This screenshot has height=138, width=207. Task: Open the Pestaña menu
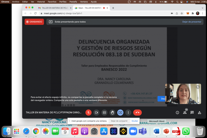click(73, 2)
